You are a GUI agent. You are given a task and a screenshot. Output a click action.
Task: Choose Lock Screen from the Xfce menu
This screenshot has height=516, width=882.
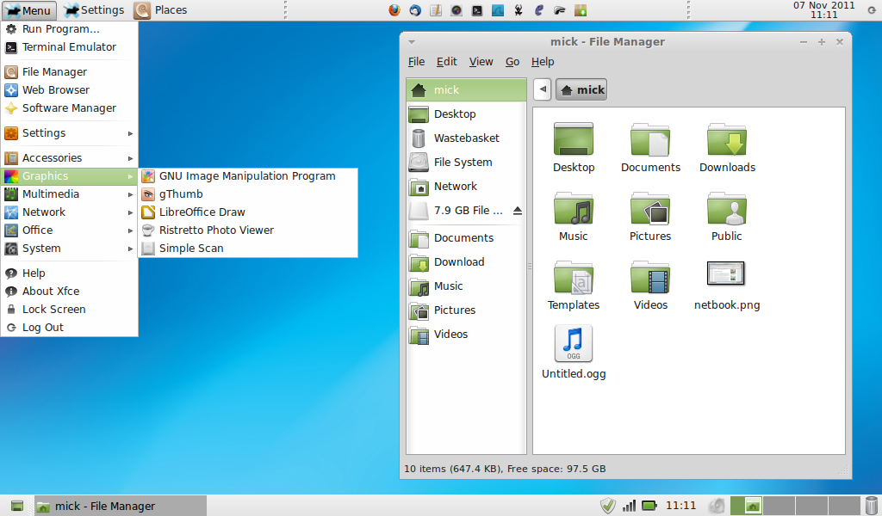coord(69,310)
